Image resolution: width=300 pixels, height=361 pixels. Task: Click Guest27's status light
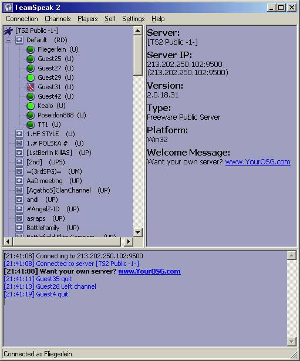click(31, 68)
